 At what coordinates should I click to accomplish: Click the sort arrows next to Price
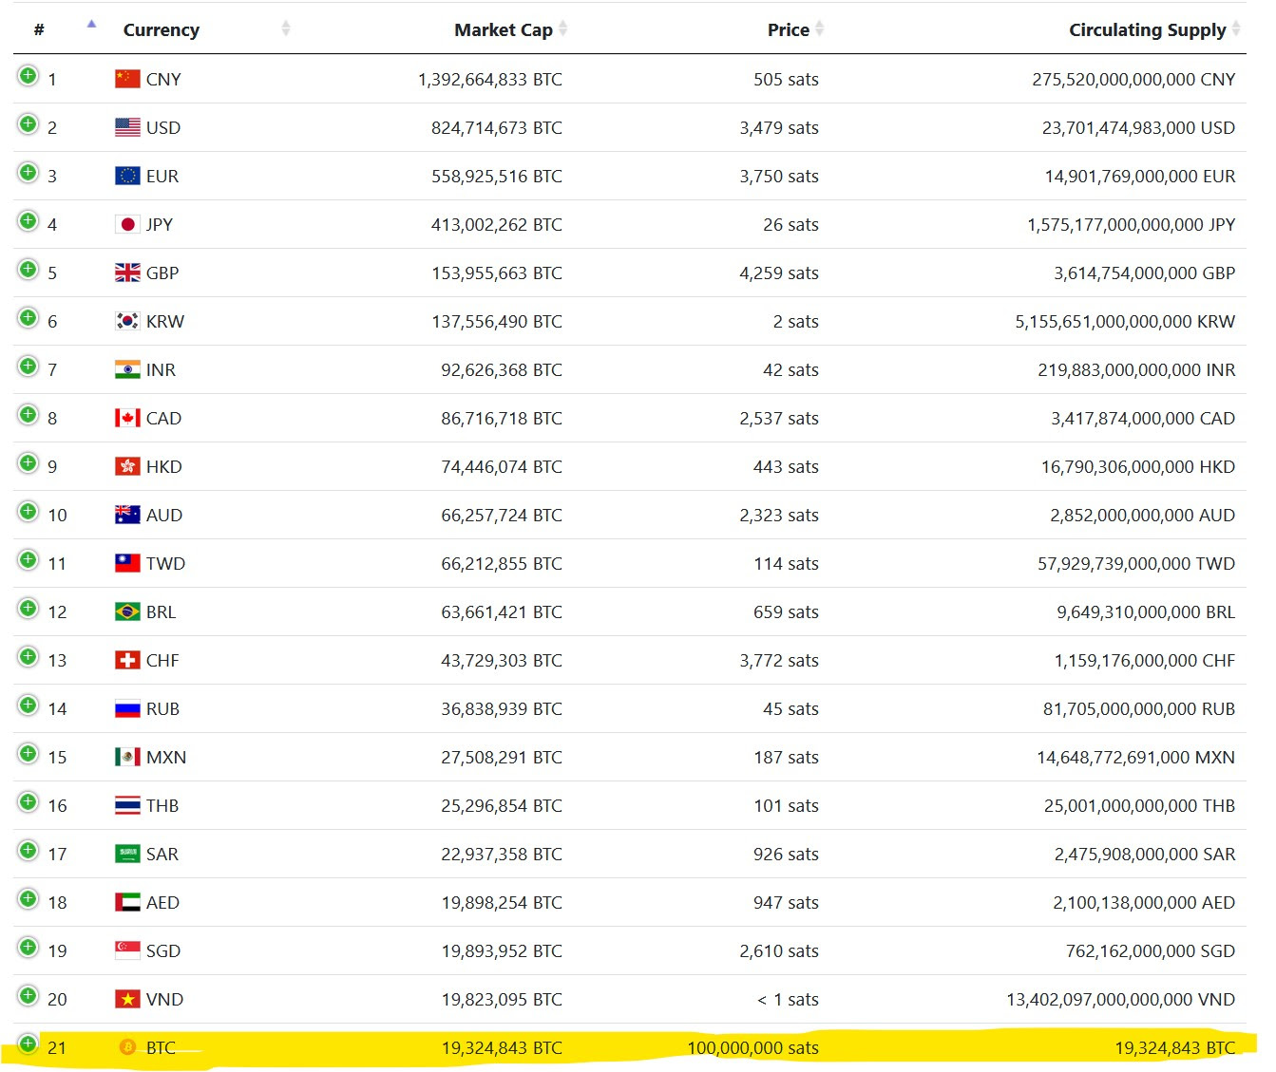(x=819, y=29)
